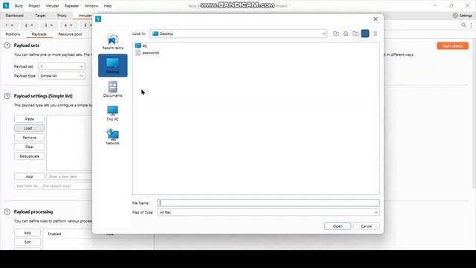
Task: Open the Help menu
Action: point(108,6)
